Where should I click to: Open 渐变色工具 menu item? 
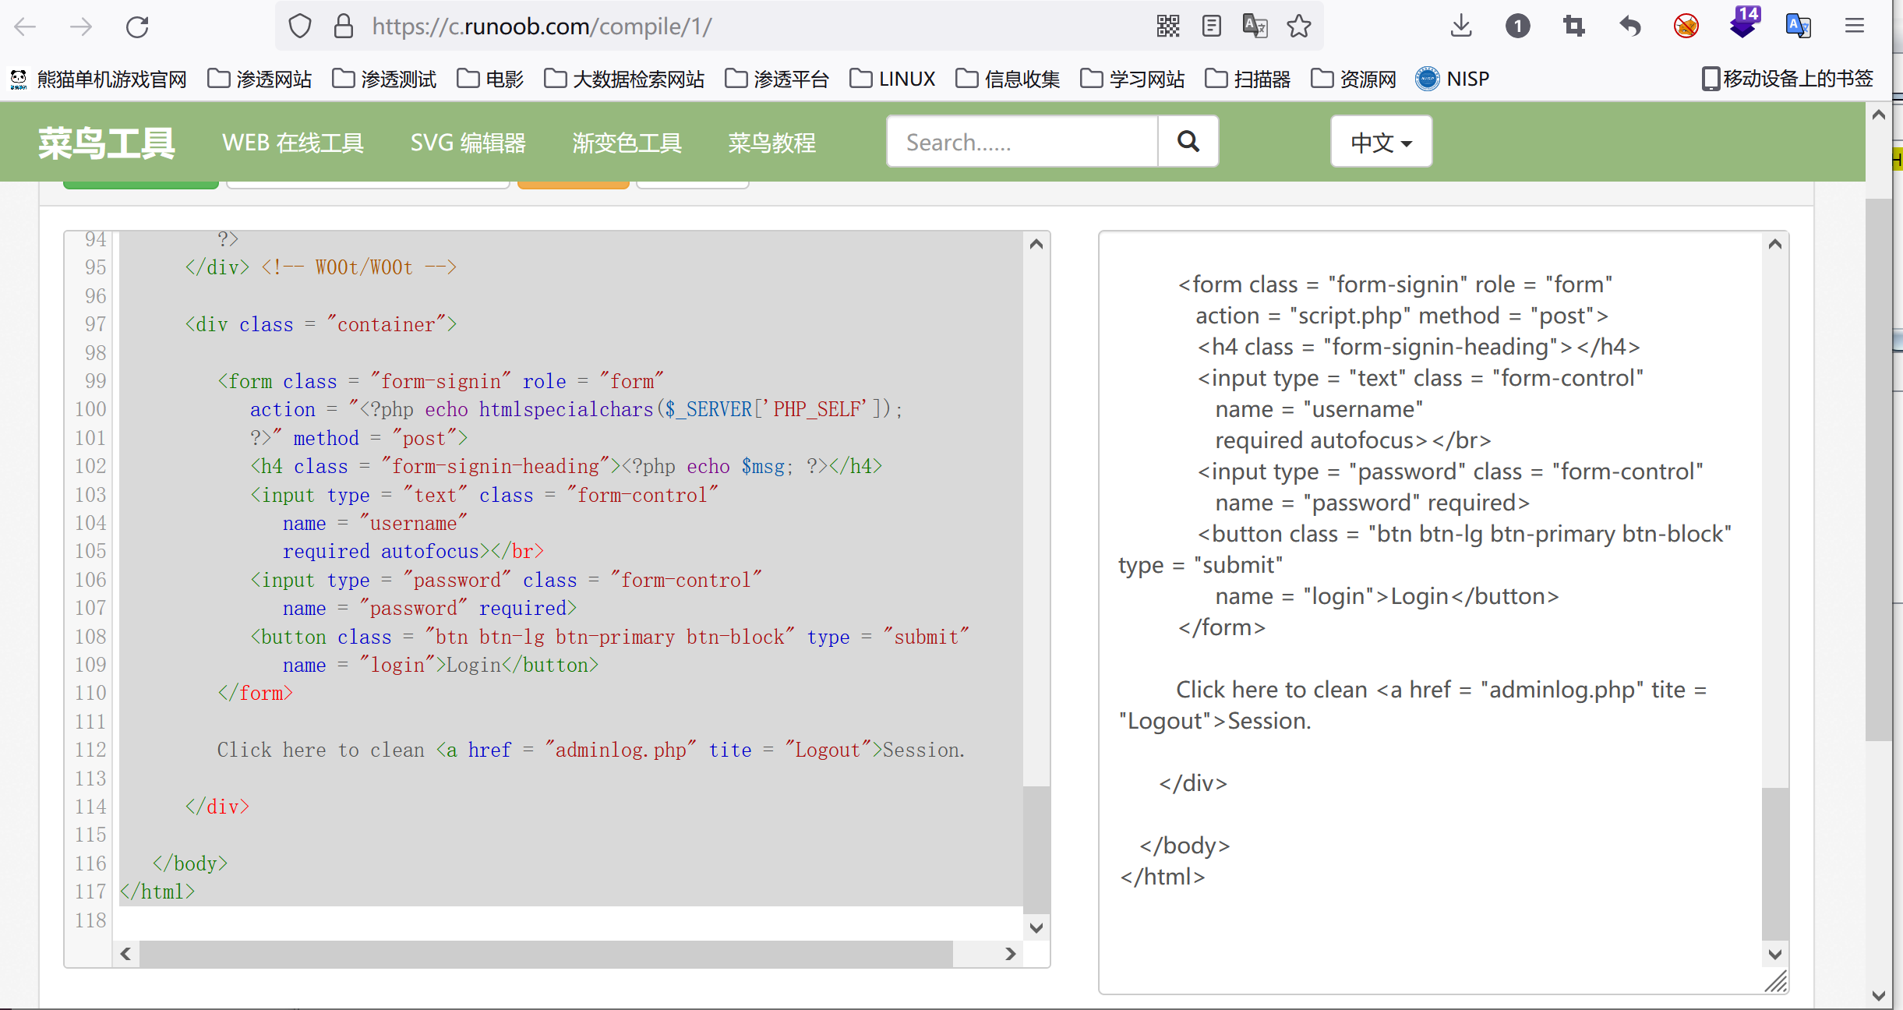point(627,143)
